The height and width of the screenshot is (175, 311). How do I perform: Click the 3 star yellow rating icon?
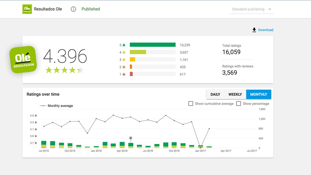pos(124,60)
